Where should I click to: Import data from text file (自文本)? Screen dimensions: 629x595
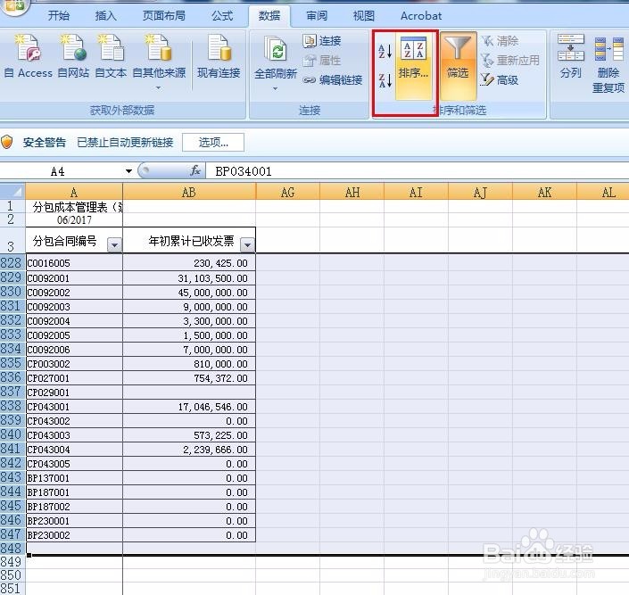(111, 57)
